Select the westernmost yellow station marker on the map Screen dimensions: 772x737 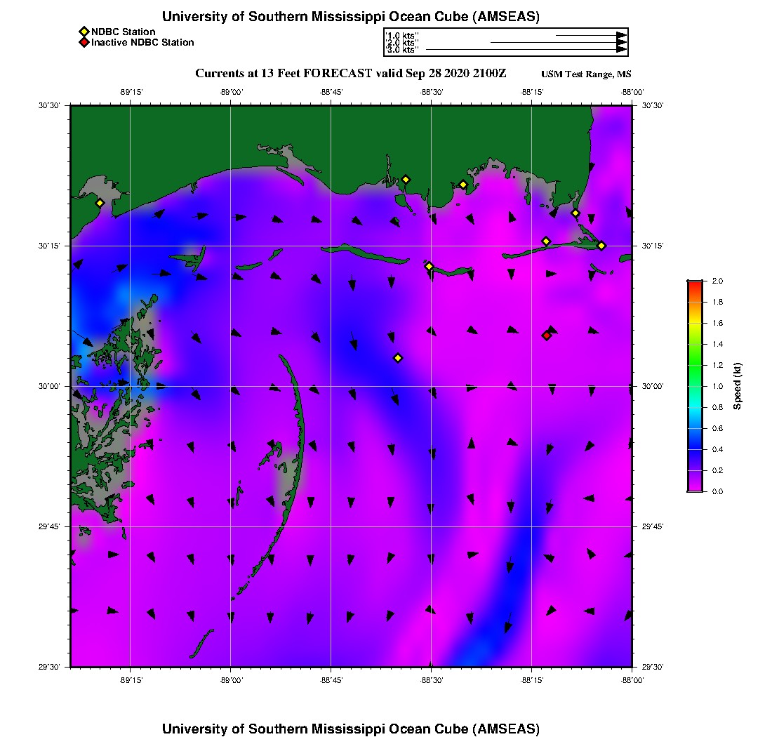tap(100, 203)
